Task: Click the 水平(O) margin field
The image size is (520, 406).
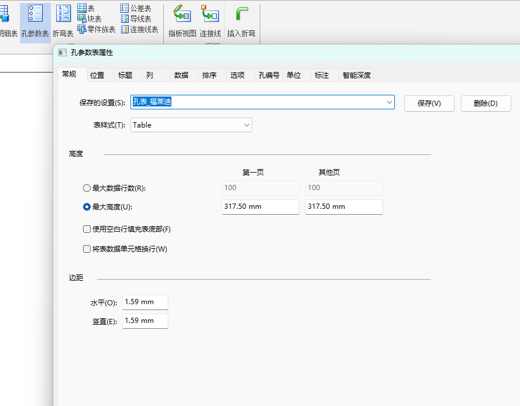Action: pyautogui.click(x=145, y=302)
